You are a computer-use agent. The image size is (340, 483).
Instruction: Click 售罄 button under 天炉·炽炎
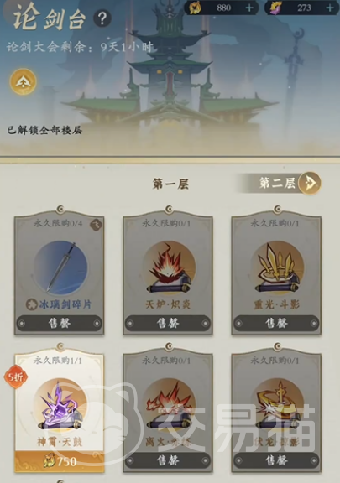coord(168,323)
